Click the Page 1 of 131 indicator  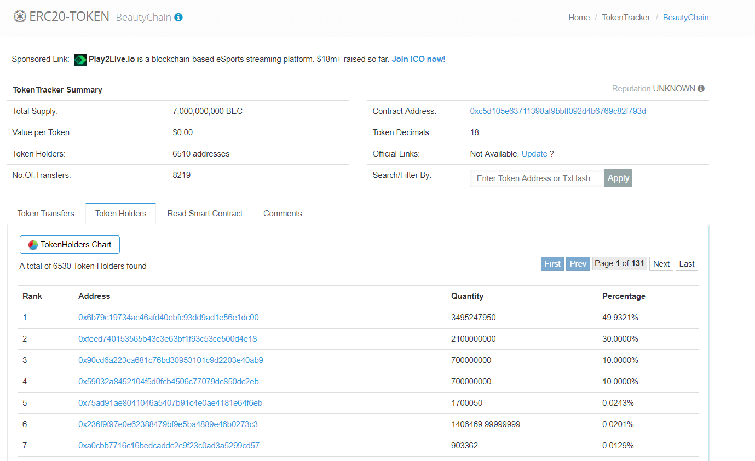620,264
